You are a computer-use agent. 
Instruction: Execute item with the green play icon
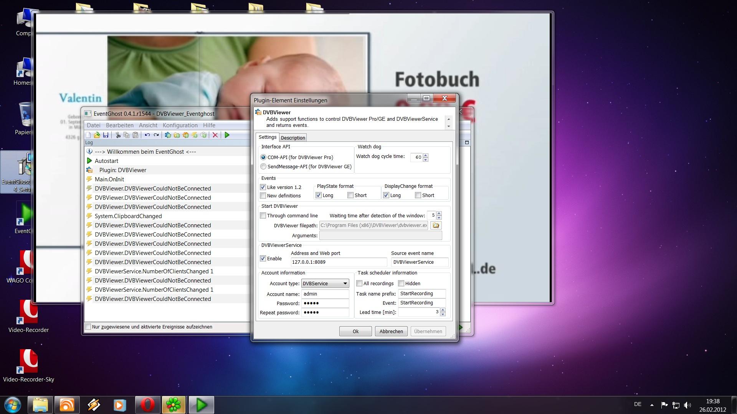[227, 135]
